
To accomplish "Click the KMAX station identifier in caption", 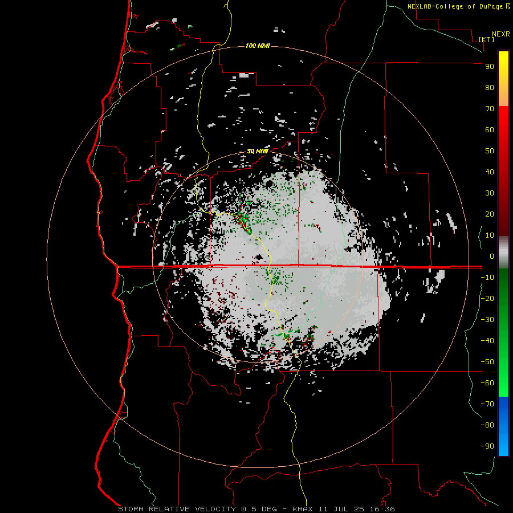I will [x=303, y=509].
